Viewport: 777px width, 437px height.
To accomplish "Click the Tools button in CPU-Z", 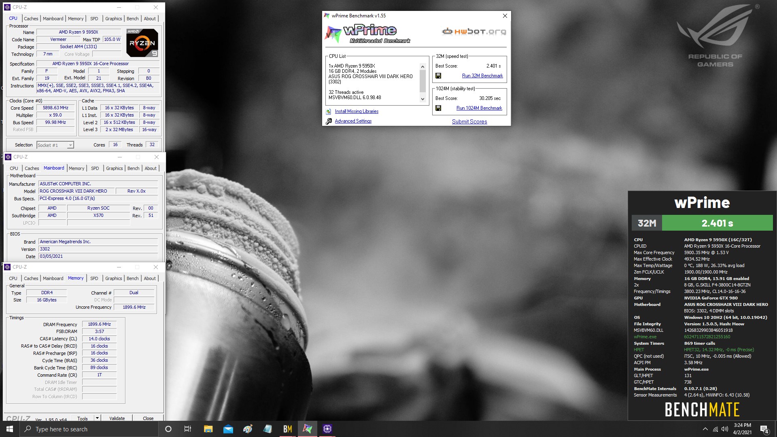I will (x=83, y=418).
